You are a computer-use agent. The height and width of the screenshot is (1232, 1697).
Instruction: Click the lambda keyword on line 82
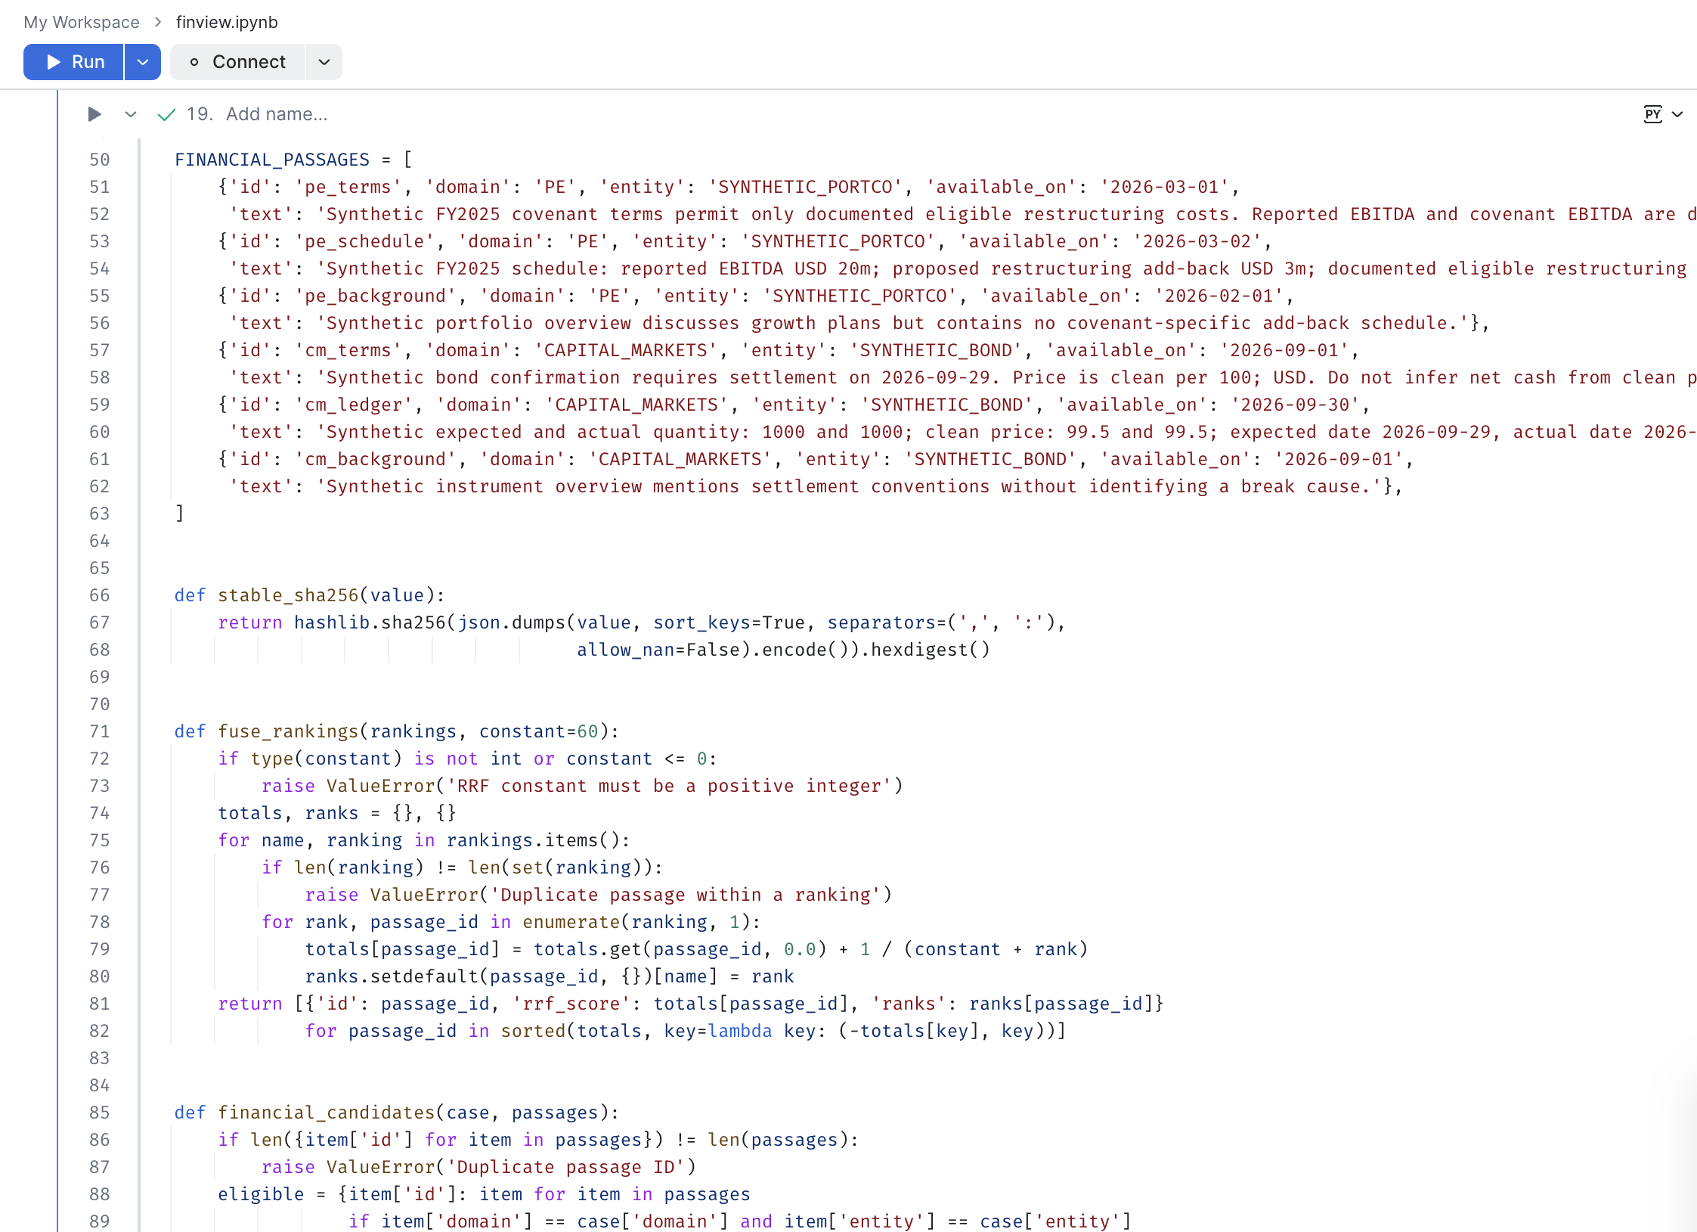pyautogui.click(x=739, y=1031)
